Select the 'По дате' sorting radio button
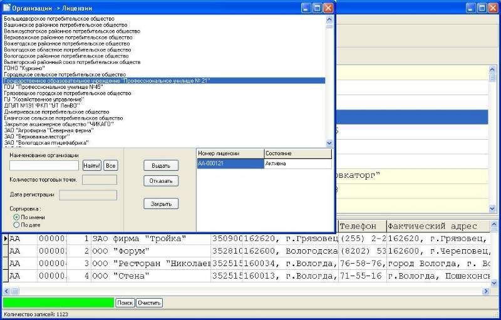This screenshot has height=320, width=501. point(16,224)
